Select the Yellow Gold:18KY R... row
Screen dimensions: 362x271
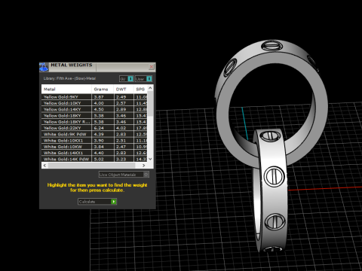(x=94, y=122)
